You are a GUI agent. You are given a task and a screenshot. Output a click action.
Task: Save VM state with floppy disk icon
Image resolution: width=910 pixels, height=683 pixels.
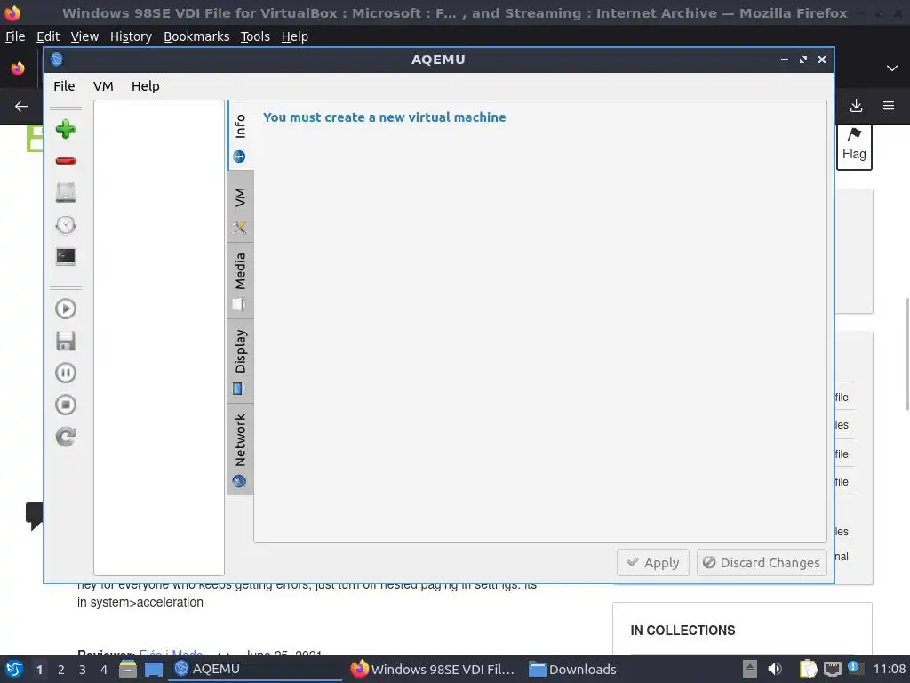click(66, 341)
